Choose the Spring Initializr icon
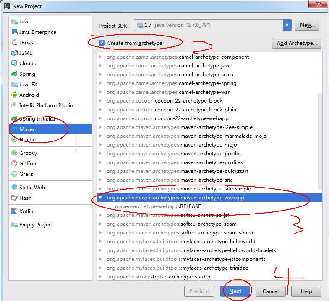 tap(14, 119)
